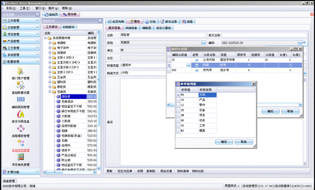Image resolution: width=315 pixels, height=190 pixels.
Task: Open the 帮助 menu
Action: tap(67, 8)
